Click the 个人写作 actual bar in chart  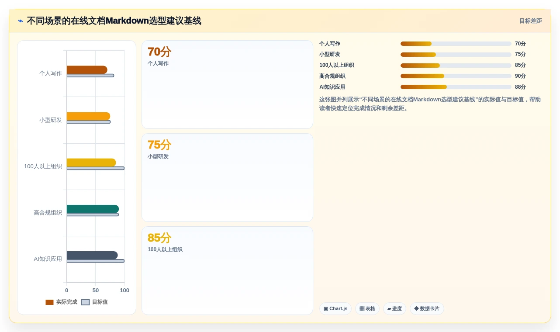[x=87, y=70]
